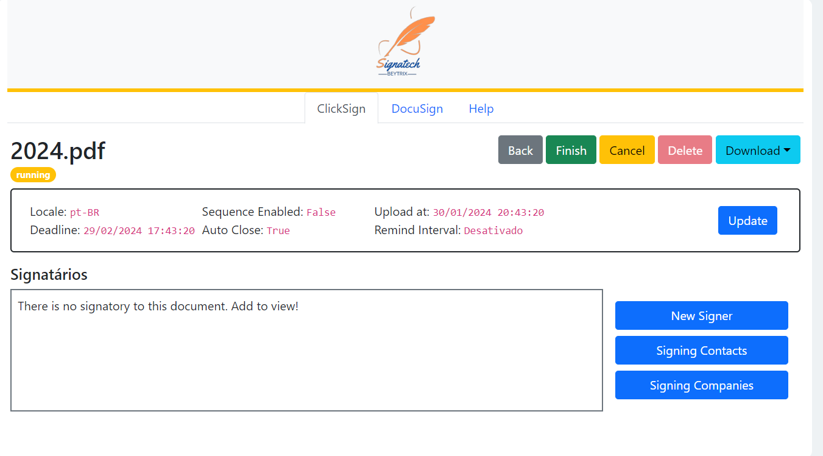This screenshot has width=823, height=456.
Task: Click the Upload at timestamp value
Action: click(x=488, y=213)
